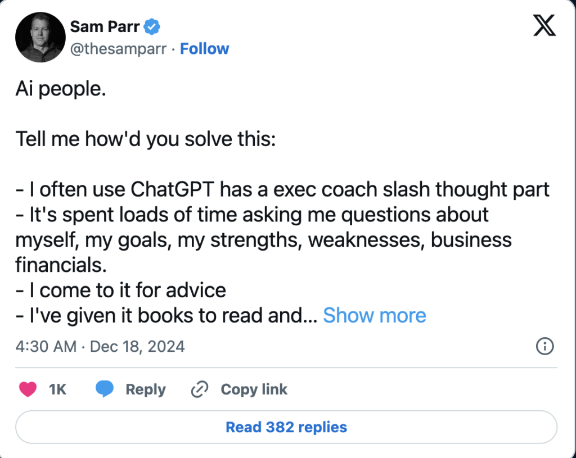The height and width of the screenshot is (458, 576).
Task: Click the ChatGPT exec coach bullet line
Action: (x=282, y=189)
